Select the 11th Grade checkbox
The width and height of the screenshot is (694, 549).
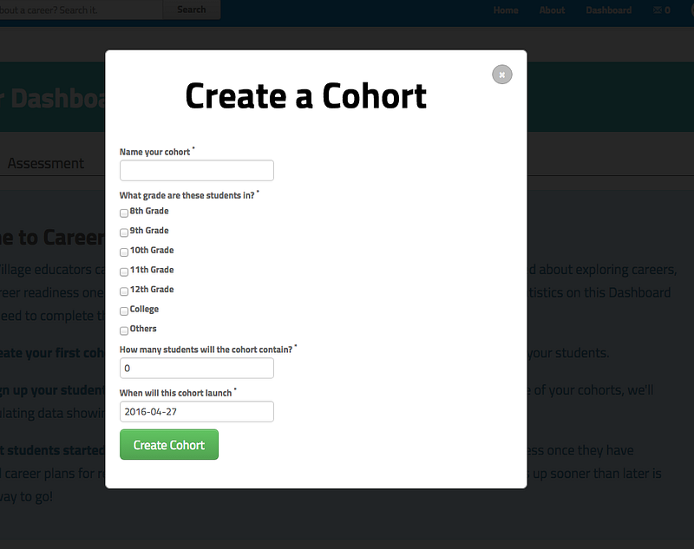tap(124, 271)
